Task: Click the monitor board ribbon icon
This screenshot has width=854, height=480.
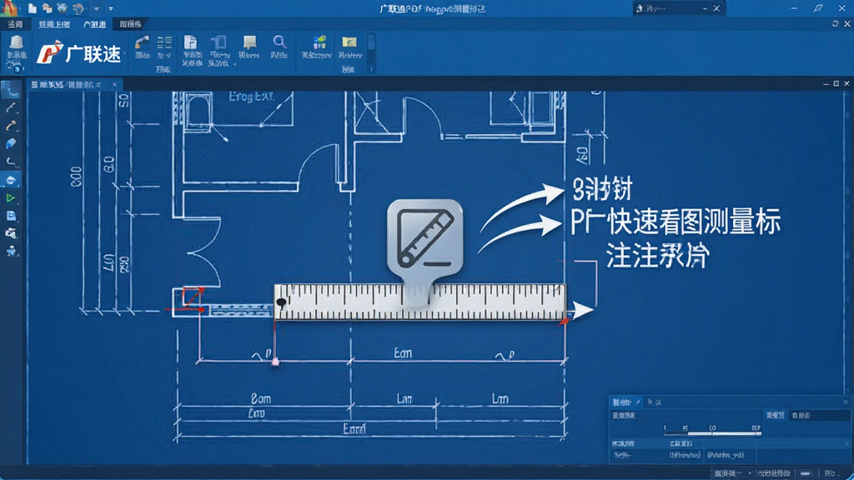Action: [249, 42]
